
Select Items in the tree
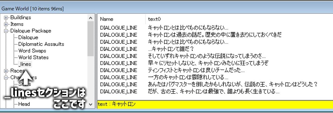pos(17,24)
